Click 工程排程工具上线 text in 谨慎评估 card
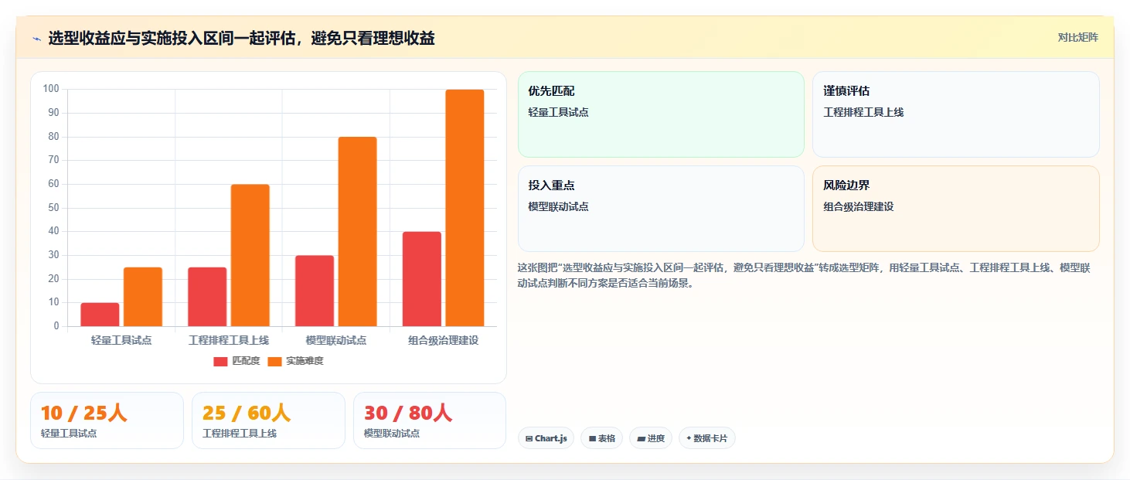The height and width of the screenshot is (480, 1130). point(863,112)
